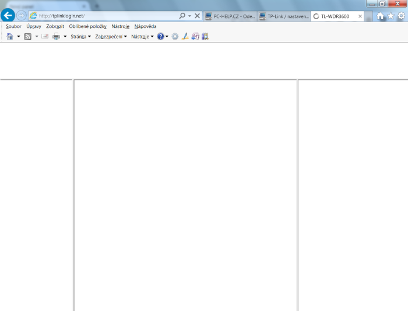Image resolution: width=408 pixels, height=311 pixels.
Task: Click the RSS feeds icon
Action: 27,37
